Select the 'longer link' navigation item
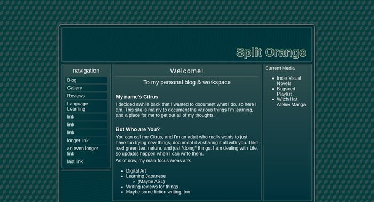Viewport: 374px width, 202px height. 86,141
